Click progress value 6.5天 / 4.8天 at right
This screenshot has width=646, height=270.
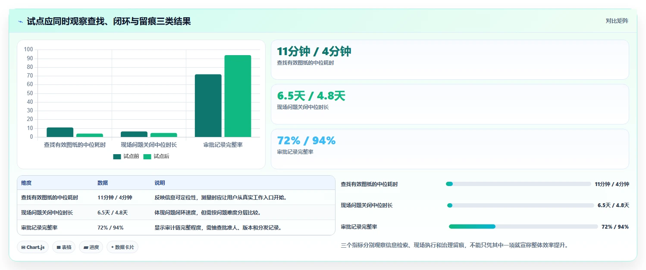[613, 205]
